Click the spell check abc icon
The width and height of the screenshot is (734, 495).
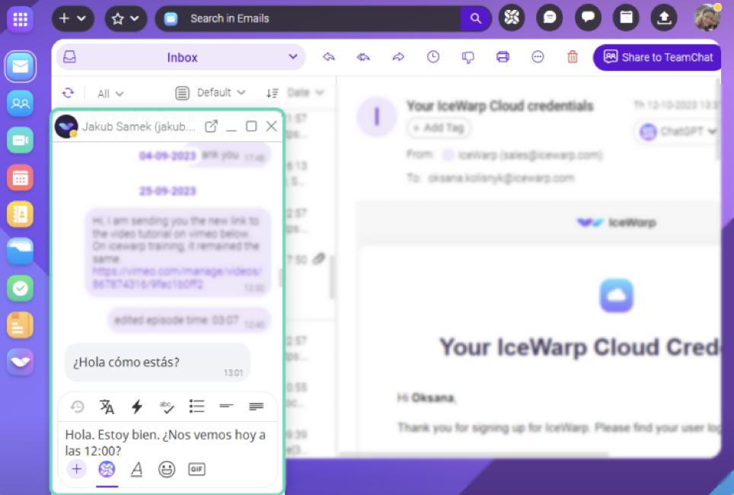click(x=167, y=407)
